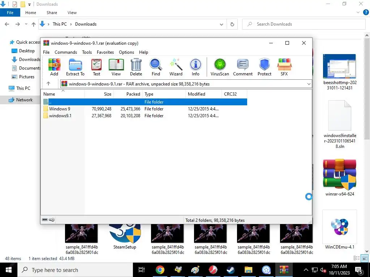This screenshot has height=277, width=370.
Task: Open Explorer's blue File tab
Action: click(10, 13)
